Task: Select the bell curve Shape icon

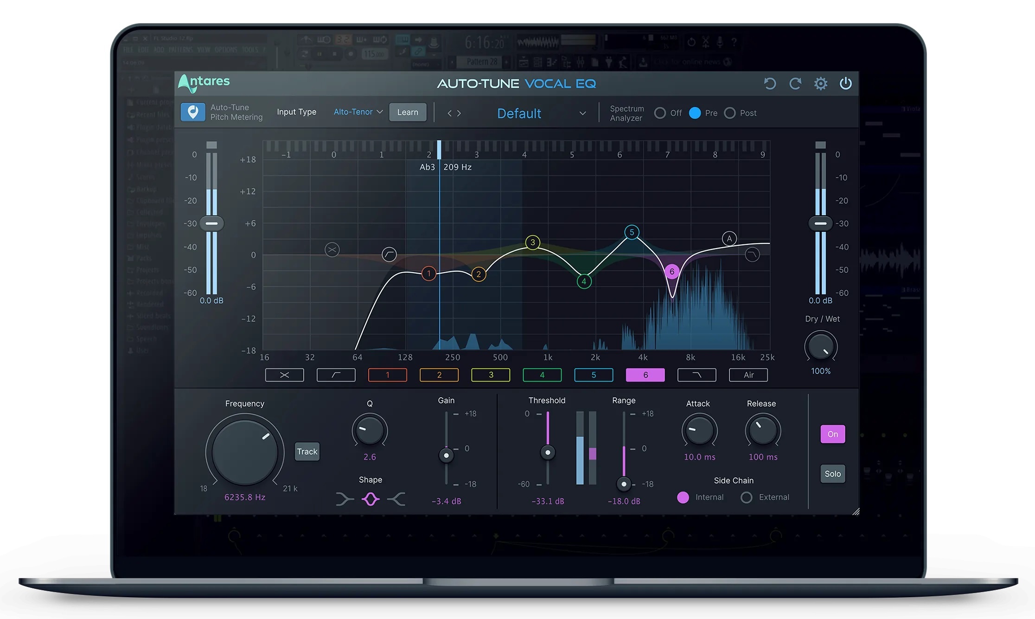Action: [x=370, y=499]
